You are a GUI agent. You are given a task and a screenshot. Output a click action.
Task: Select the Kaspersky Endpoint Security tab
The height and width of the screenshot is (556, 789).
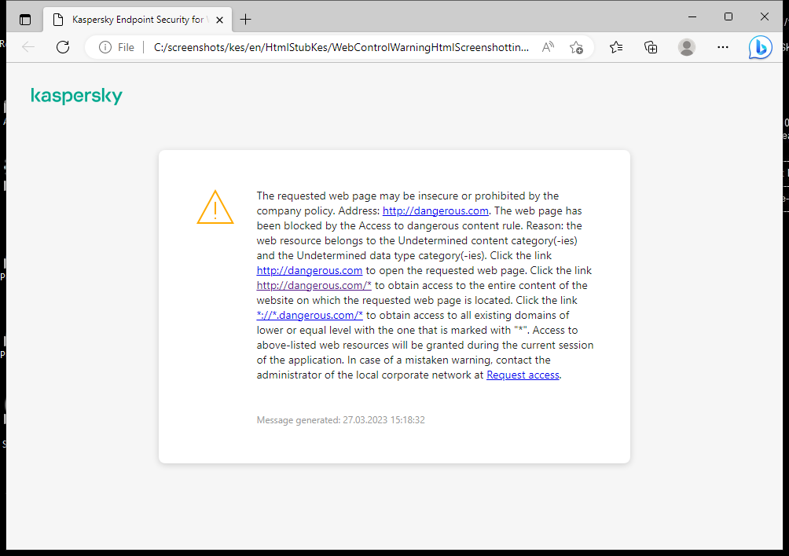[x=138, y=20]
